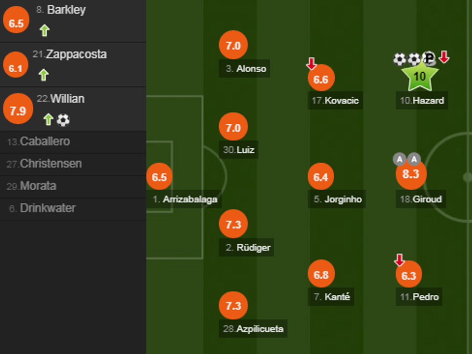Open Giroud's 8.3 rating circle
Screen dimensions: 472x354
coord(411,174)
